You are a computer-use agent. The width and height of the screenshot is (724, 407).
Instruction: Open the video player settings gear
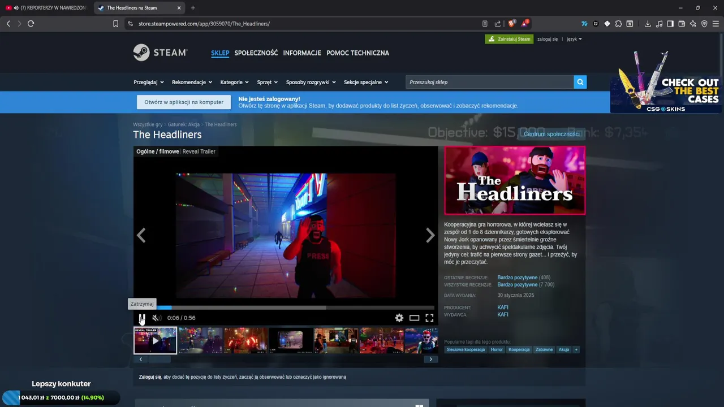click(399, 318)
